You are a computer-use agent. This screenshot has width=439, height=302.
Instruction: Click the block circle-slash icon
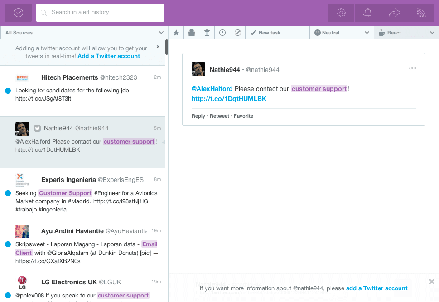[238, 33]
